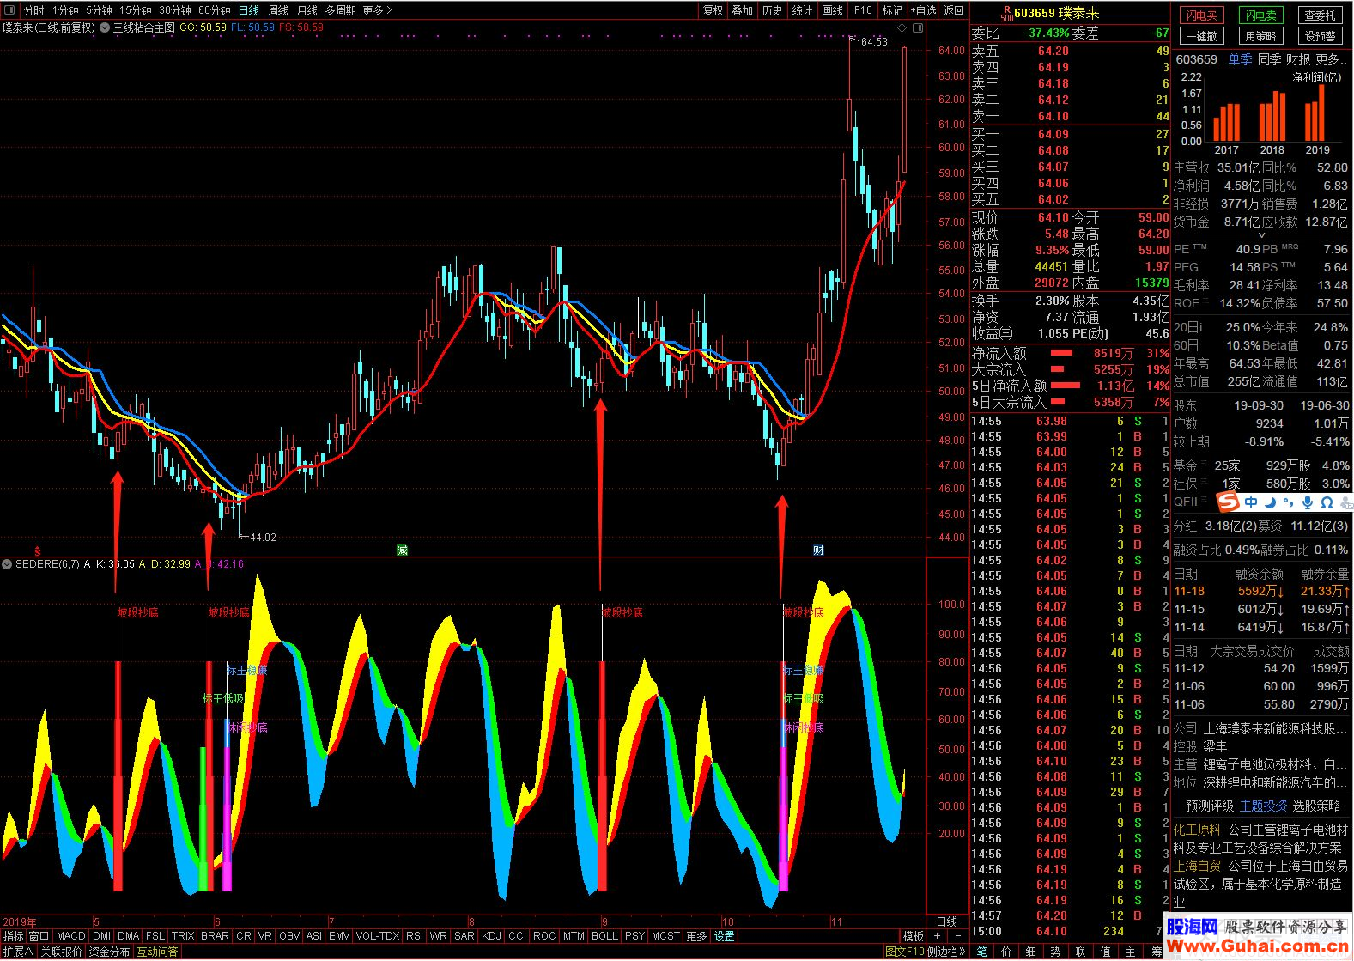The image size is (1354, 961).
Task: Select the 1分钟 period
Action: pos(65,10)
